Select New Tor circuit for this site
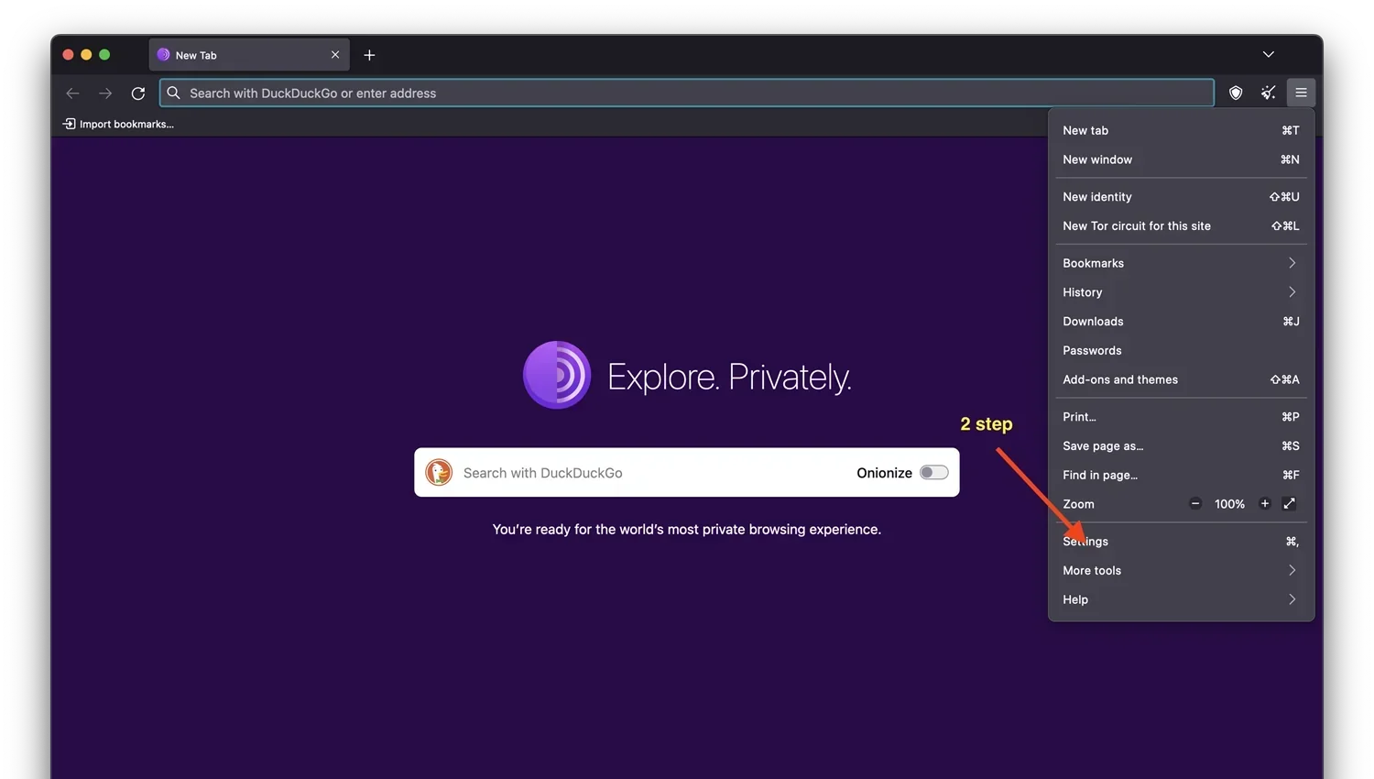 [x=1137, y=225]
